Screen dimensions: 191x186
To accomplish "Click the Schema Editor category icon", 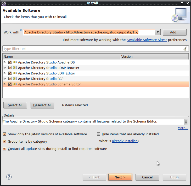I will (x=15, y=84).
